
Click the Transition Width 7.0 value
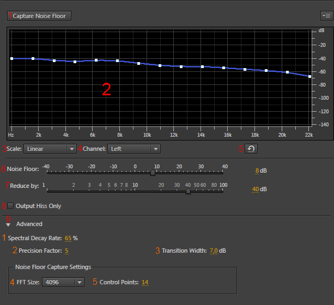tap(214, 251)
